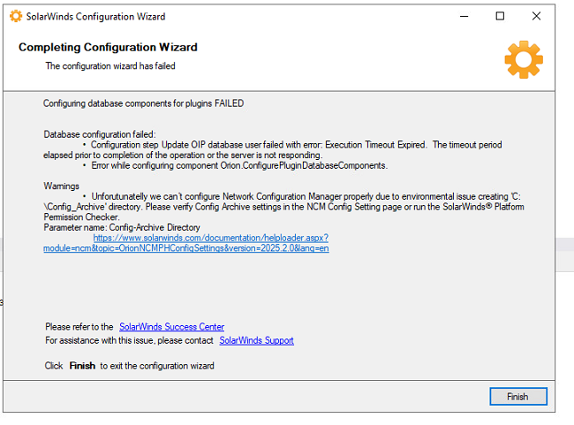
Task: Maximize the Configuration Wizard window
Action: 500,17
